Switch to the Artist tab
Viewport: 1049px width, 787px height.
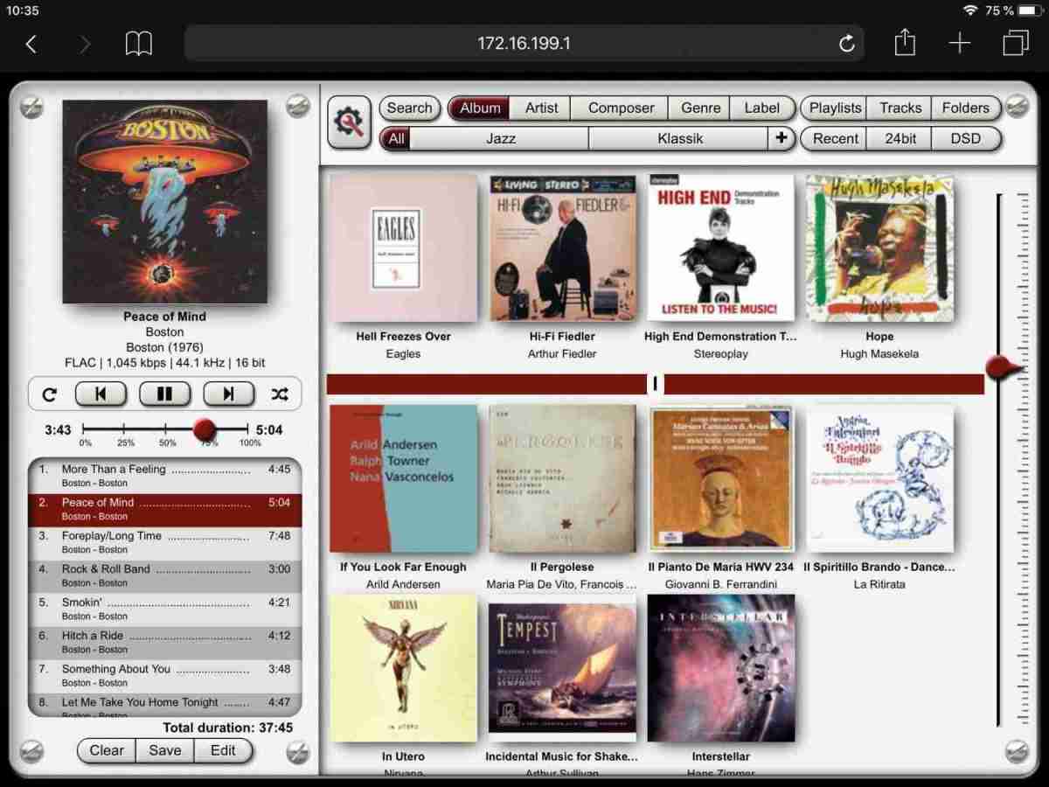click(541, 108)
